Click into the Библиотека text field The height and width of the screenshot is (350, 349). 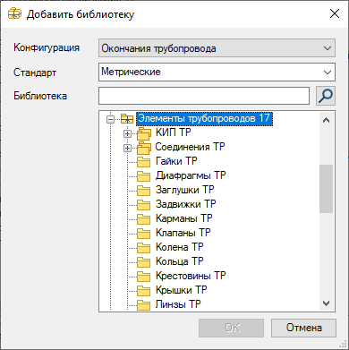204,96
